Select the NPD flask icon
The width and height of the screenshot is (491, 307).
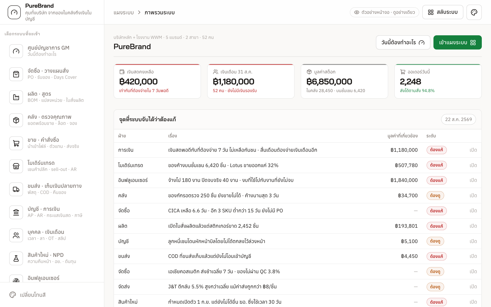click(16, 258)
